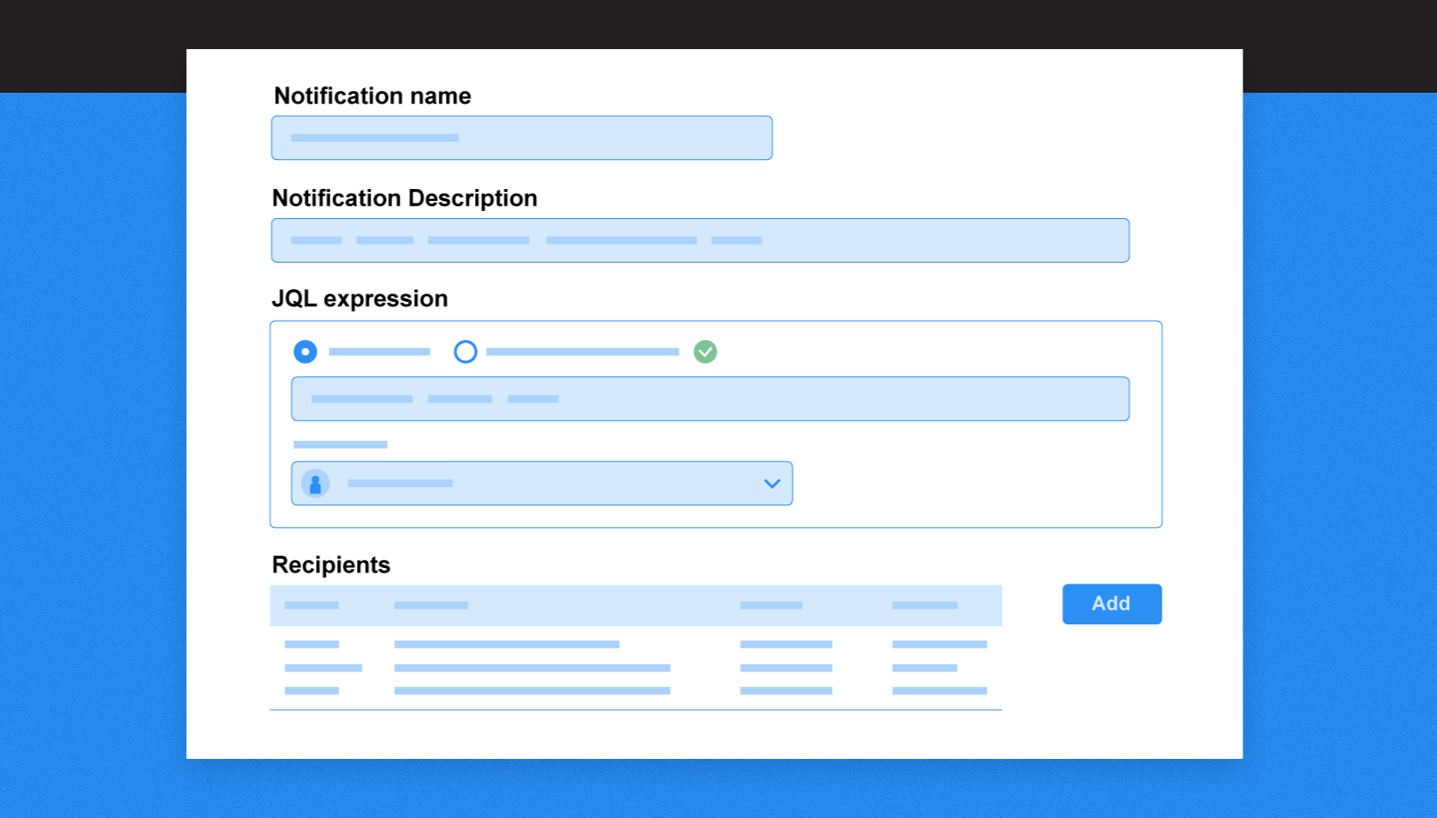The width and height of the screenshot is (1437, 818).
Task: Click the user avatar icon in dropdown
Action: 315,484
